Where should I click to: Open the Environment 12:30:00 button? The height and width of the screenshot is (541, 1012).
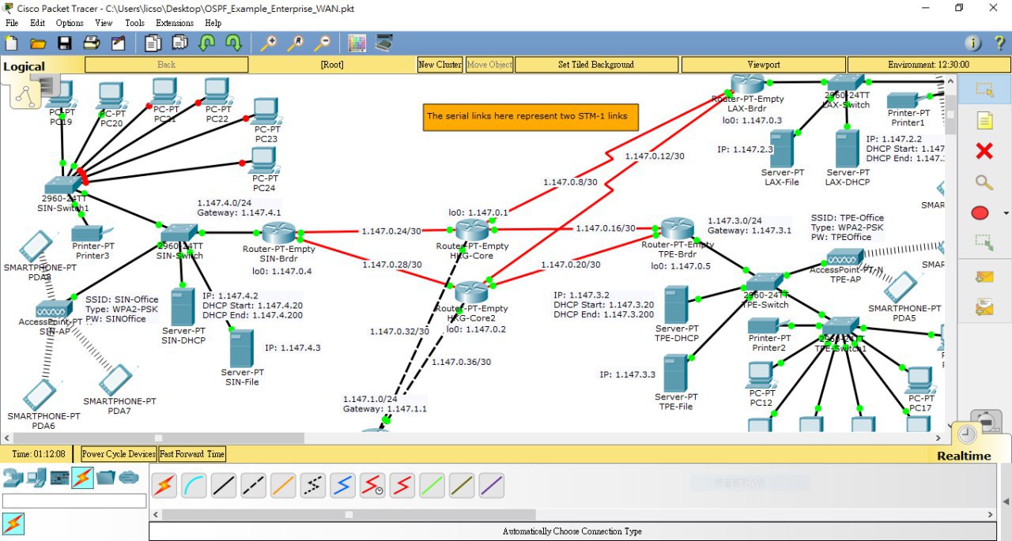tap(928, 65)
